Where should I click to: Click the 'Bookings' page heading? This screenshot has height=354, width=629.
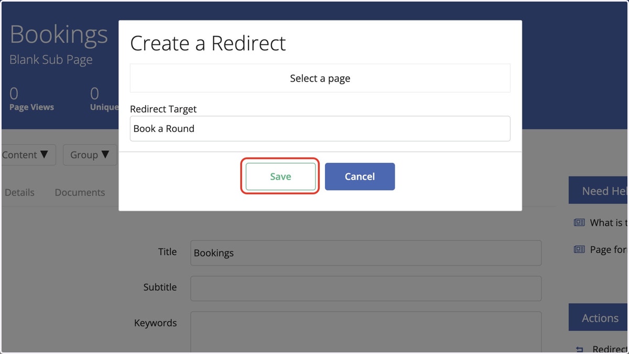click(x=59, y=35)
